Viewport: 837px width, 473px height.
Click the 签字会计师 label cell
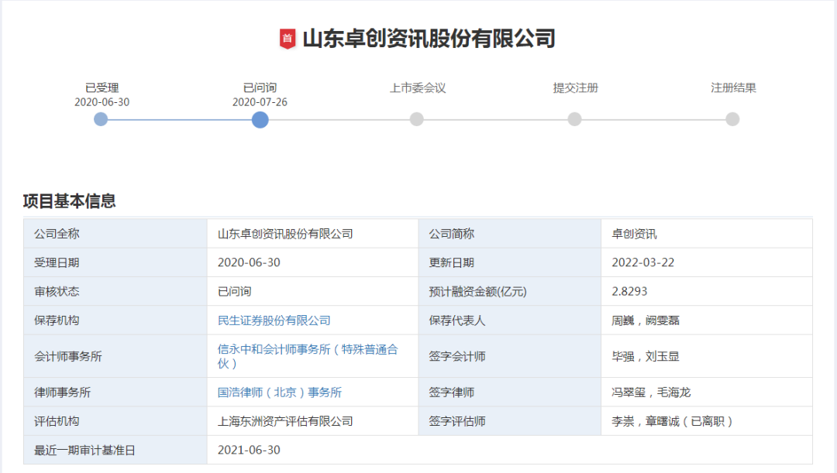510,356
